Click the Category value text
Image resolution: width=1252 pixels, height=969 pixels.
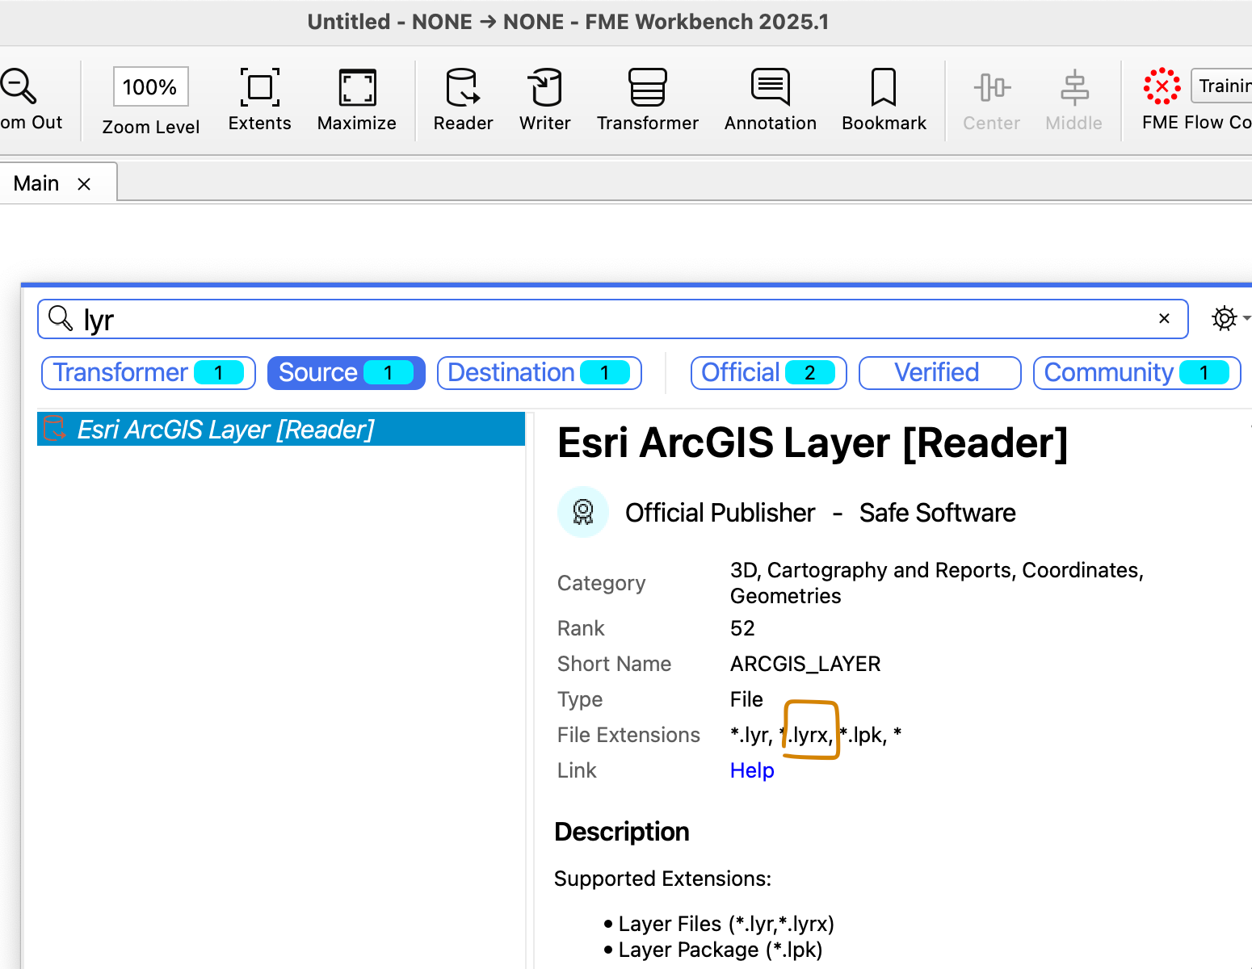pyautogui.click(x=937, y=583)
